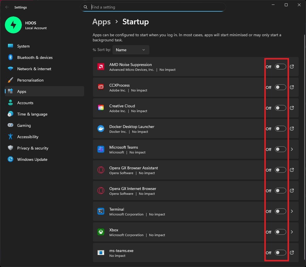306x267 pixels.
Task: Open Windows Update category
Action: [x=44, y=159]
